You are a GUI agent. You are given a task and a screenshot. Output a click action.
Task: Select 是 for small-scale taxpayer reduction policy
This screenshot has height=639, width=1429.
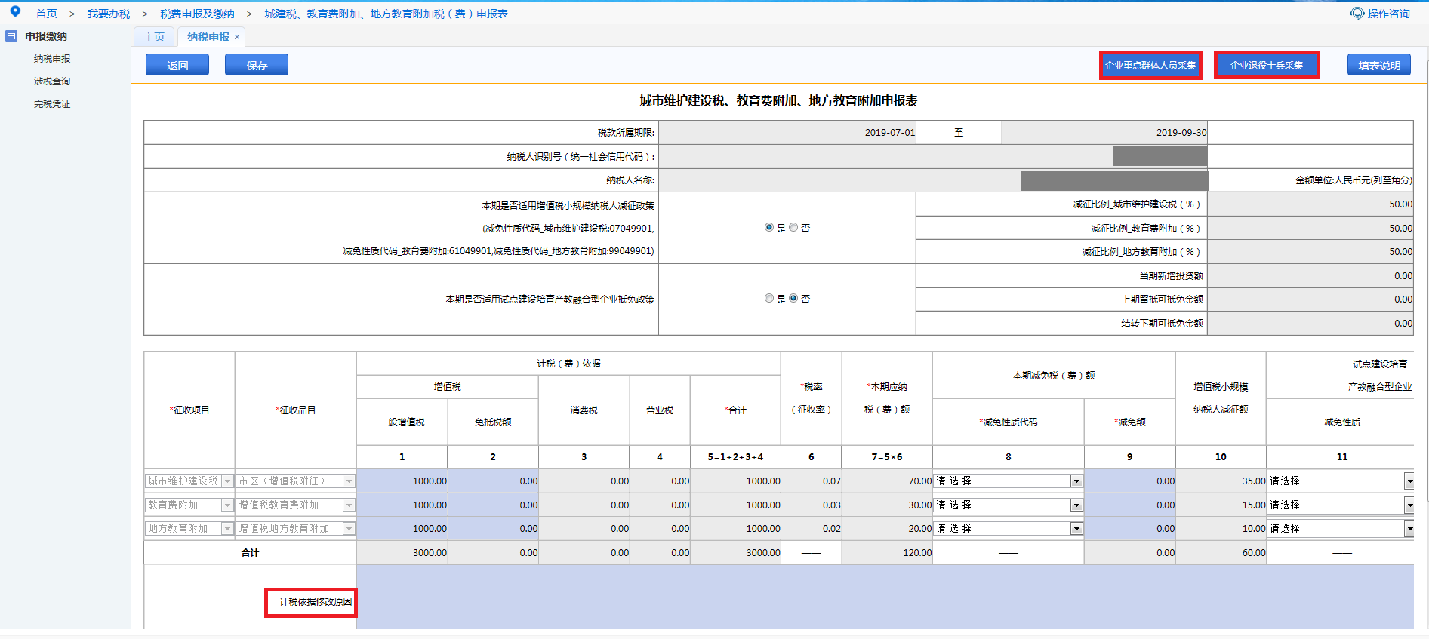tap(769, 227)
